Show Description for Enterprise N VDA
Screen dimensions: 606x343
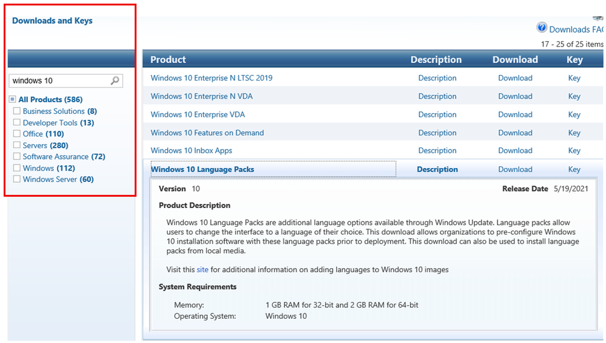[x=437, y=96]
